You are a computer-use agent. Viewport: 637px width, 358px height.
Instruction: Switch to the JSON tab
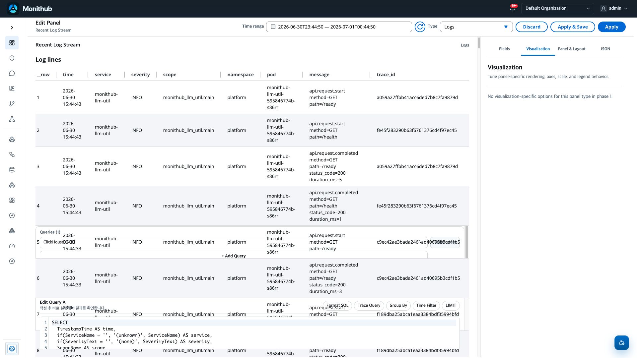605,49
